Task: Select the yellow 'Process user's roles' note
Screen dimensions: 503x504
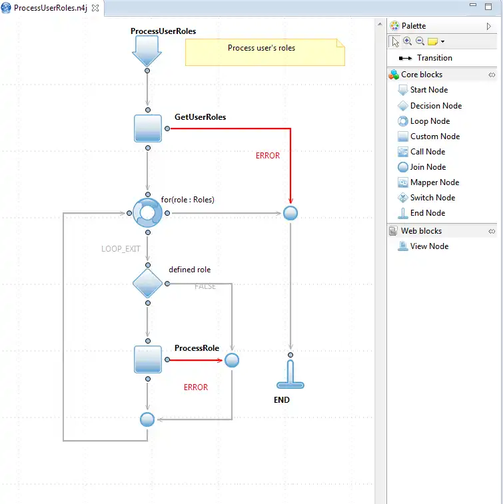Action: coord(265,53)
